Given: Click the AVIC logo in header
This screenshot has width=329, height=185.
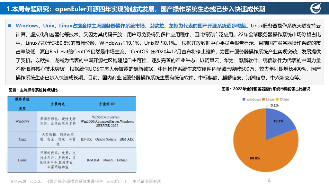Looking at the screenshot, I should (316, 8).
